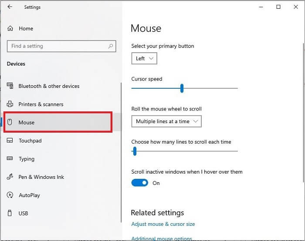Screen dimensions: 305x241
Task: Open Bluetooth & other devices section
Action: pyautogui.click(x=49, y=86)
